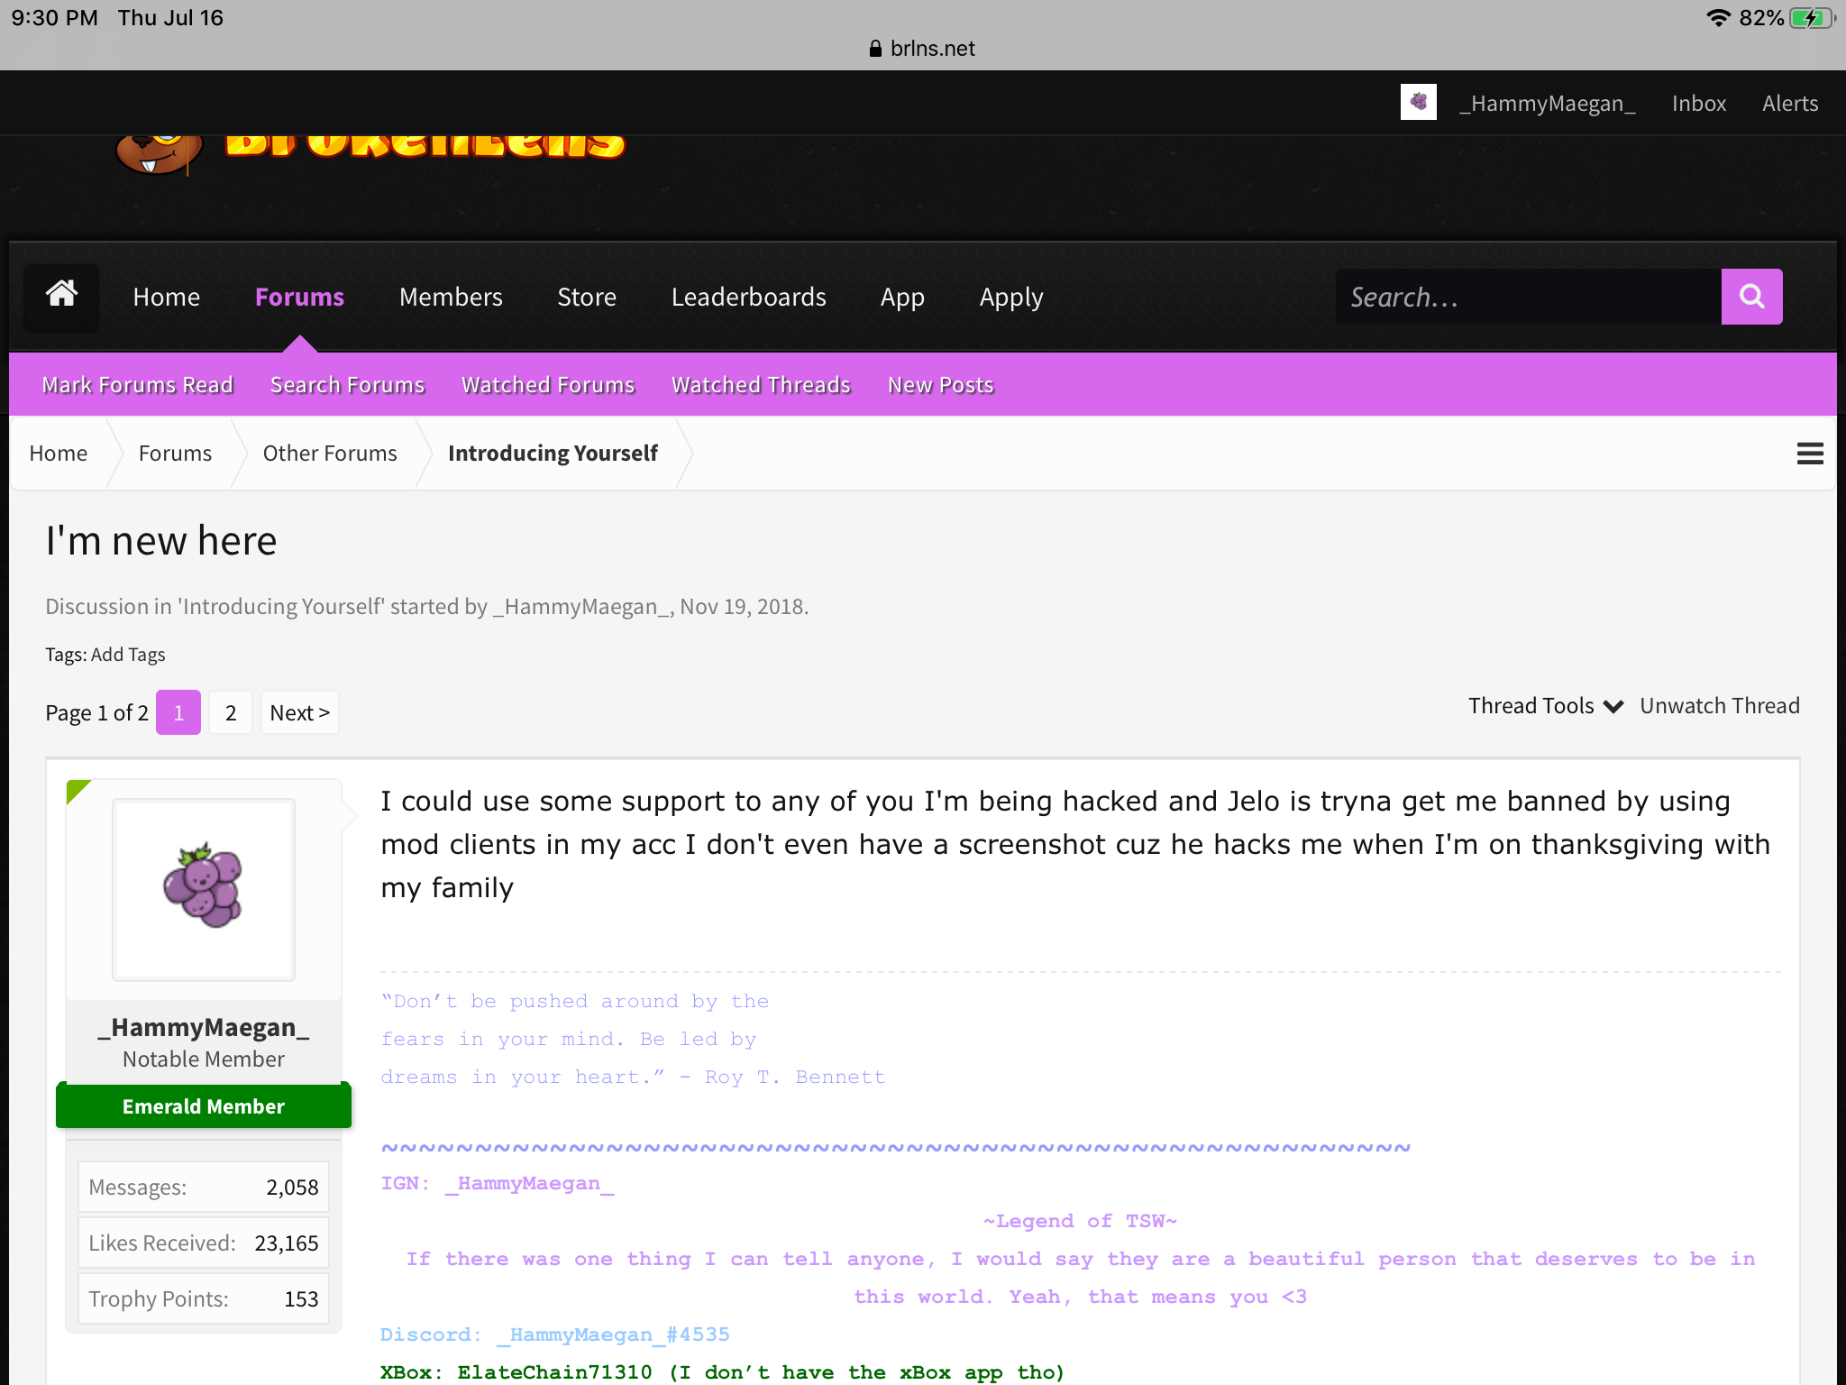Go to page 2 of the thread
The width and height of the screenshot is (1846, 1385).
(231, 712)
